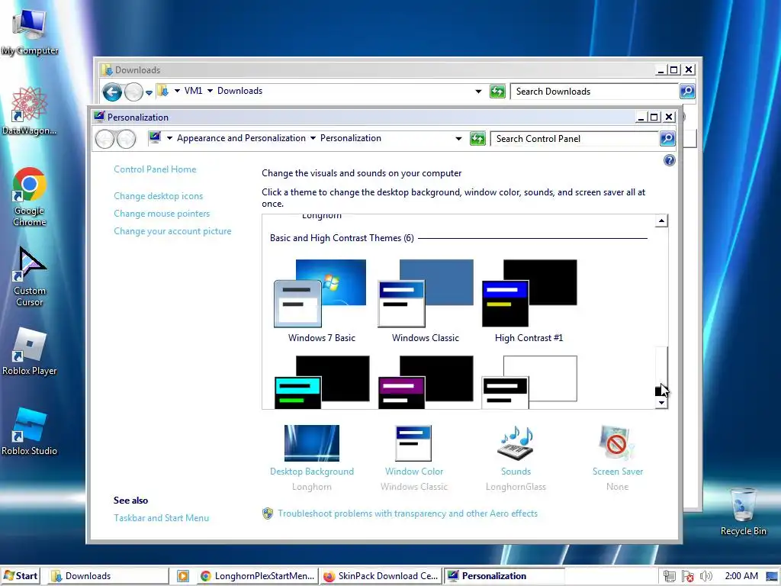Click search magnifier in Downloads window
The image size is (781, 586).
(x=687, y=92)
